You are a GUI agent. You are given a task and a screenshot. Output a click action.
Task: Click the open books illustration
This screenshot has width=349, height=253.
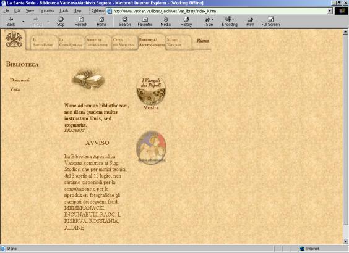click(88, 79)
